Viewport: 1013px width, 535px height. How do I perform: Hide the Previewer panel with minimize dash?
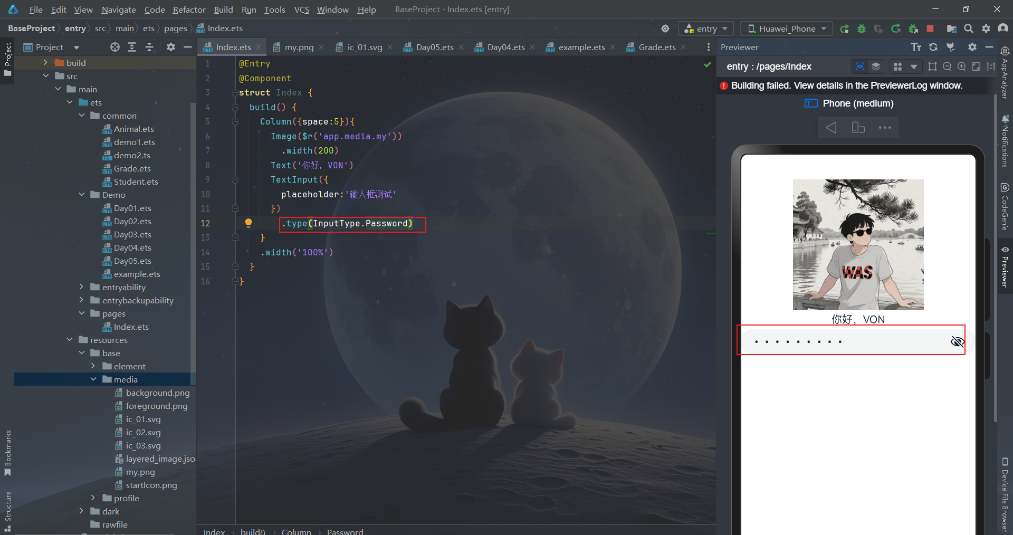[989, 47]
